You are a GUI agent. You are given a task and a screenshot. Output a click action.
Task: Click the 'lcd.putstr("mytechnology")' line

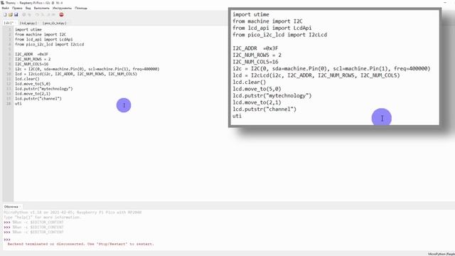click(x=44, y=89)
